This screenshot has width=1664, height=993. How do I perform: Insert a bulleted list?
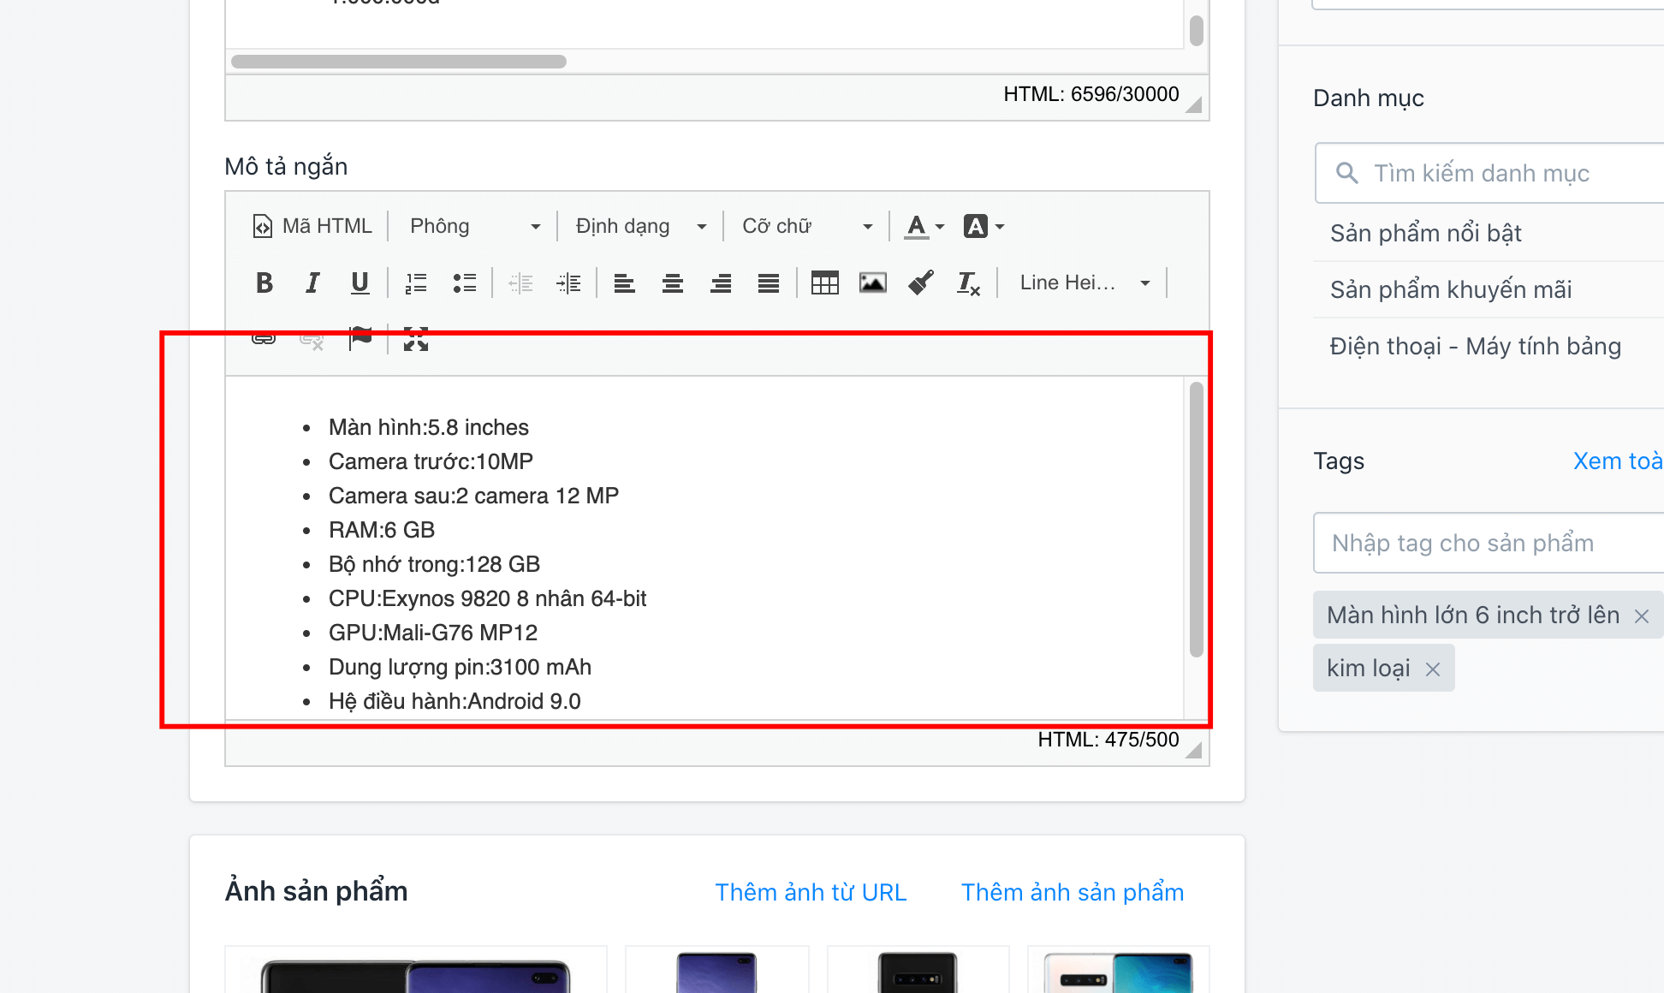pos(464,282)
